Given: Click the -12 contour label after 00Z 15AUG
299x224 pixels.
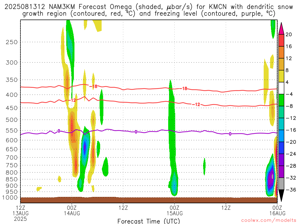Looking at the screenshot, I should [x=196, y=104].
